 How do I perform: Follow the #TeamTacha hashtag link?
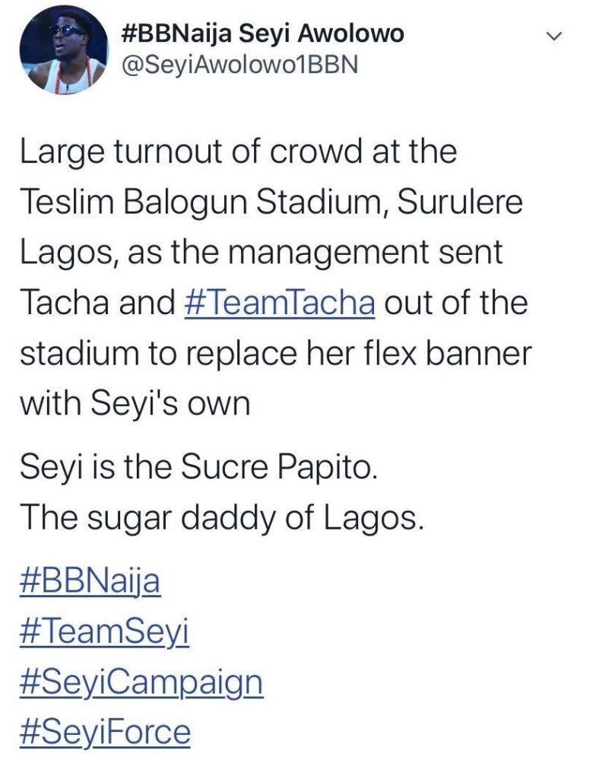point(280,303)
